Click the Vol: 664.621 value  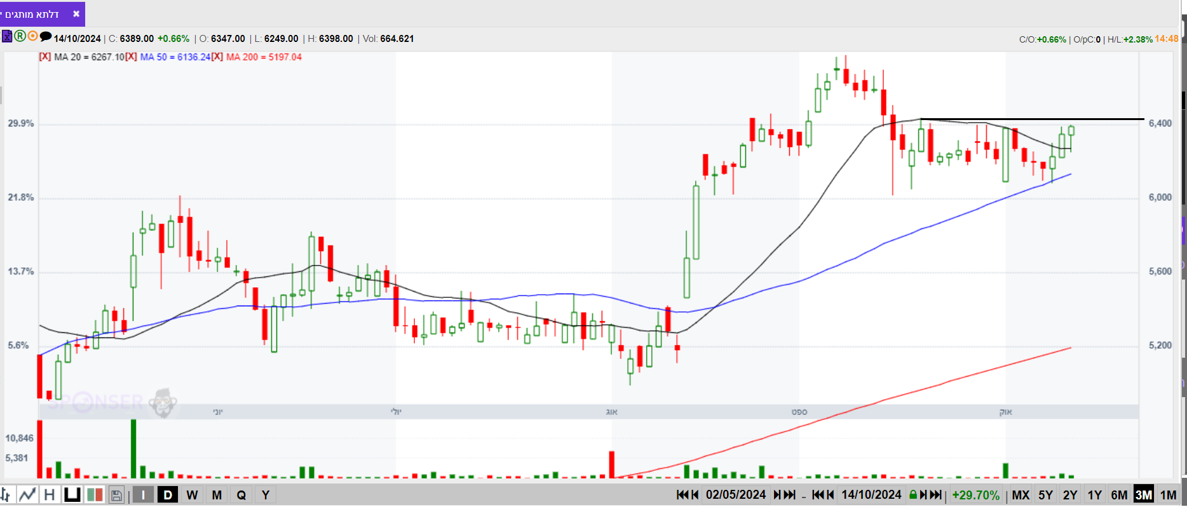388,39
